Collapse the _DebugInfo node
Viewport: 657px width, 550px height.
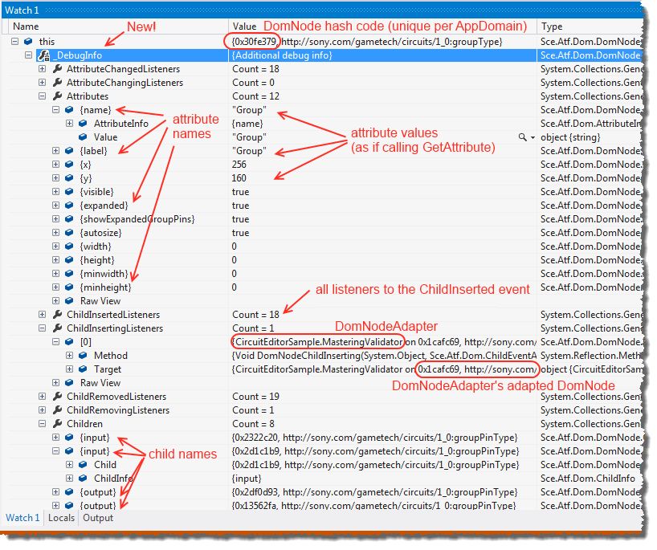(28, 55)
